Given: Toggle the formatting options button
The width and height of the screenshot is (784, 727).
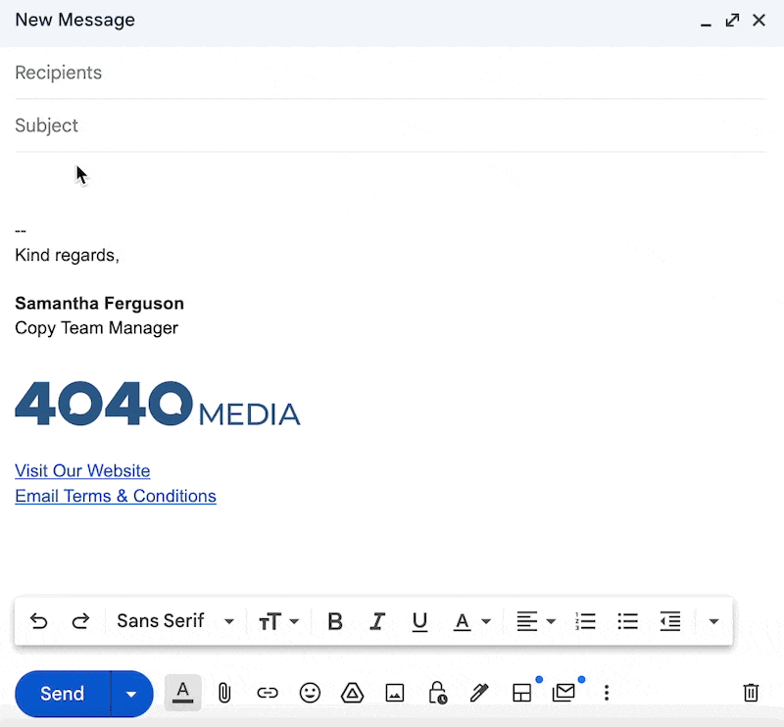Looking at the screenshot, I should click(182, 692).
